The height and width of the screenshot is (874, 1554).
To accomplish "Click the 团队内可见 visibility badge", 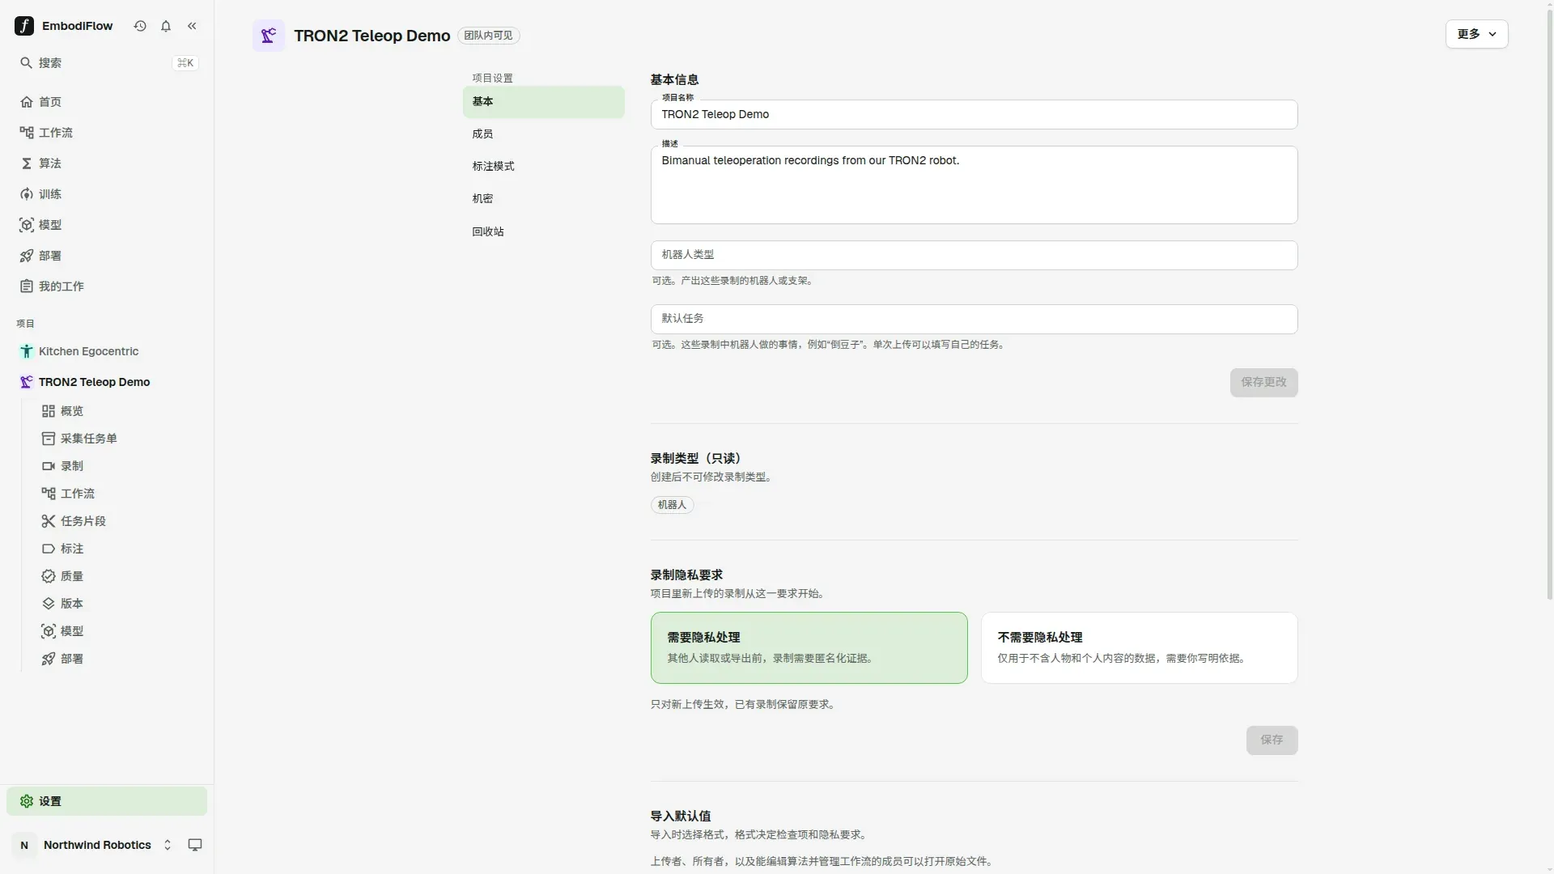I will (x=488, y=36).
